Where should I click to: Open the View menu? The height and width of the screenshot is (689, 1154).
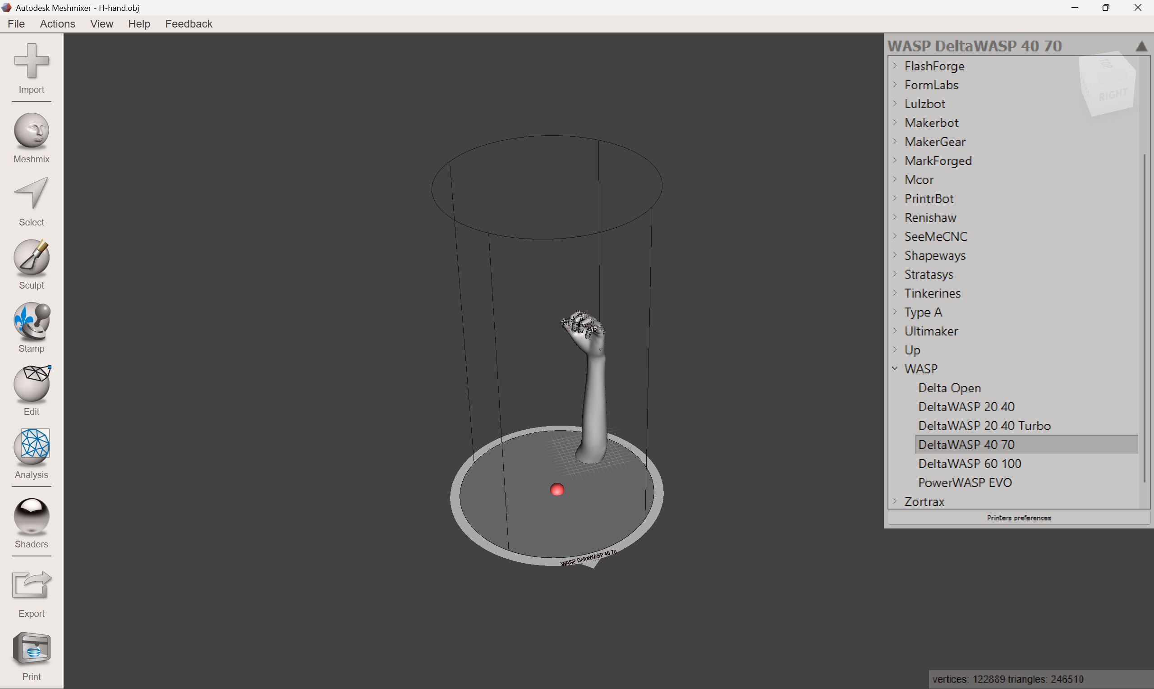pos(101,24)
